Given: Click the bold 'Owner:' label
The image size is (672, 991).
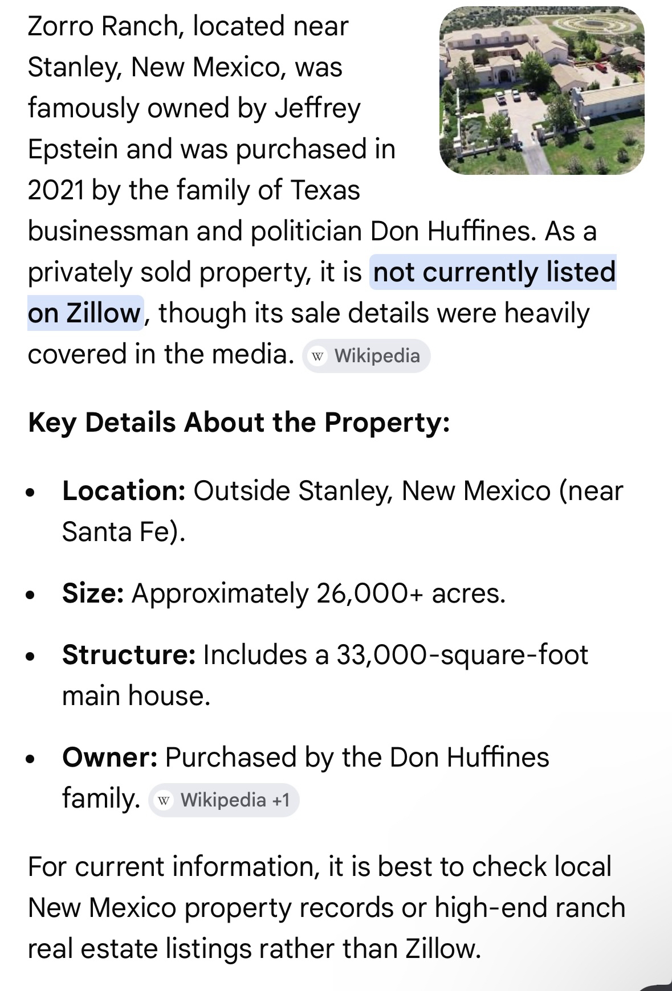Looking at the screenshot, I should pos(109,757).
